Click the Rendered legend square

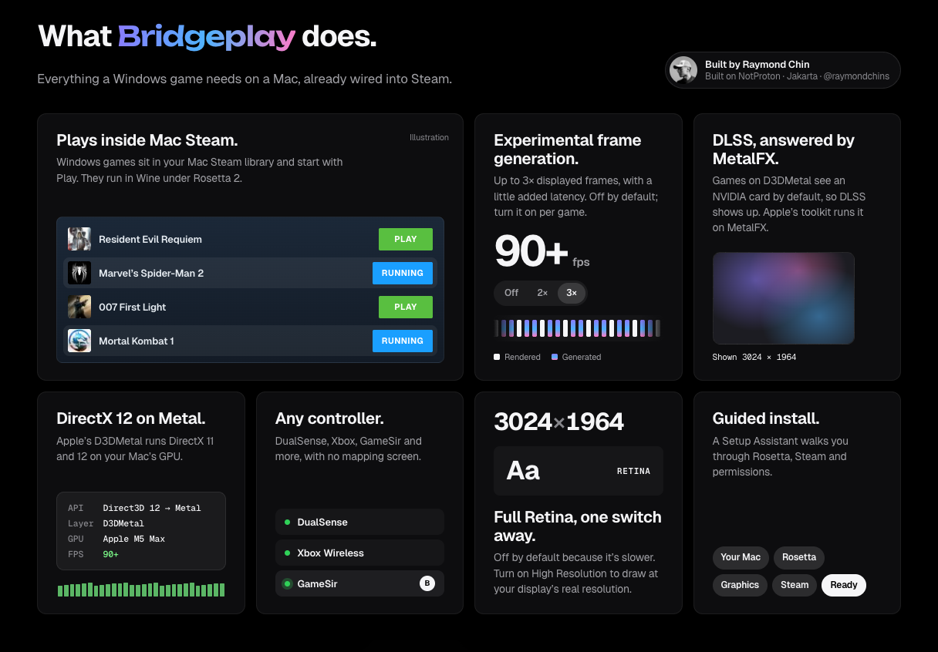pyautogui.click(x=497, y=357)
